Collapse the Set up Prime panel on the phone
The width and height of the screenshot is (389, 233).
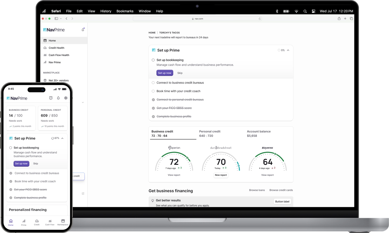click(62, 138)
